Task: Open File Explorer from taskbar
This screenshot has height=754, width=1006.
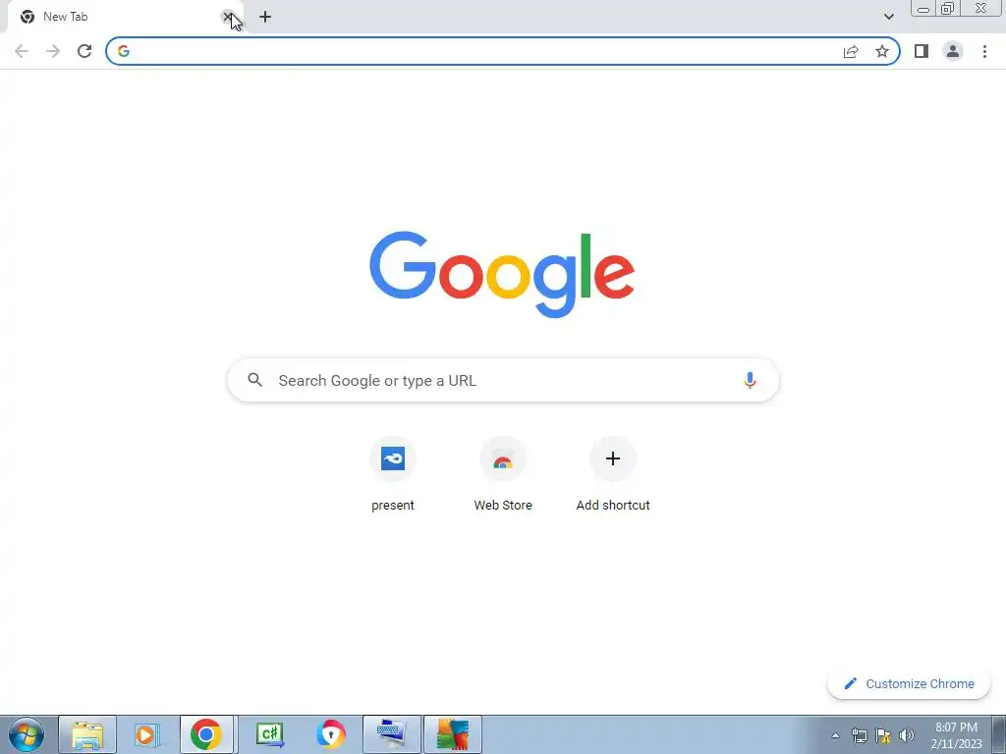Action: 87,734
